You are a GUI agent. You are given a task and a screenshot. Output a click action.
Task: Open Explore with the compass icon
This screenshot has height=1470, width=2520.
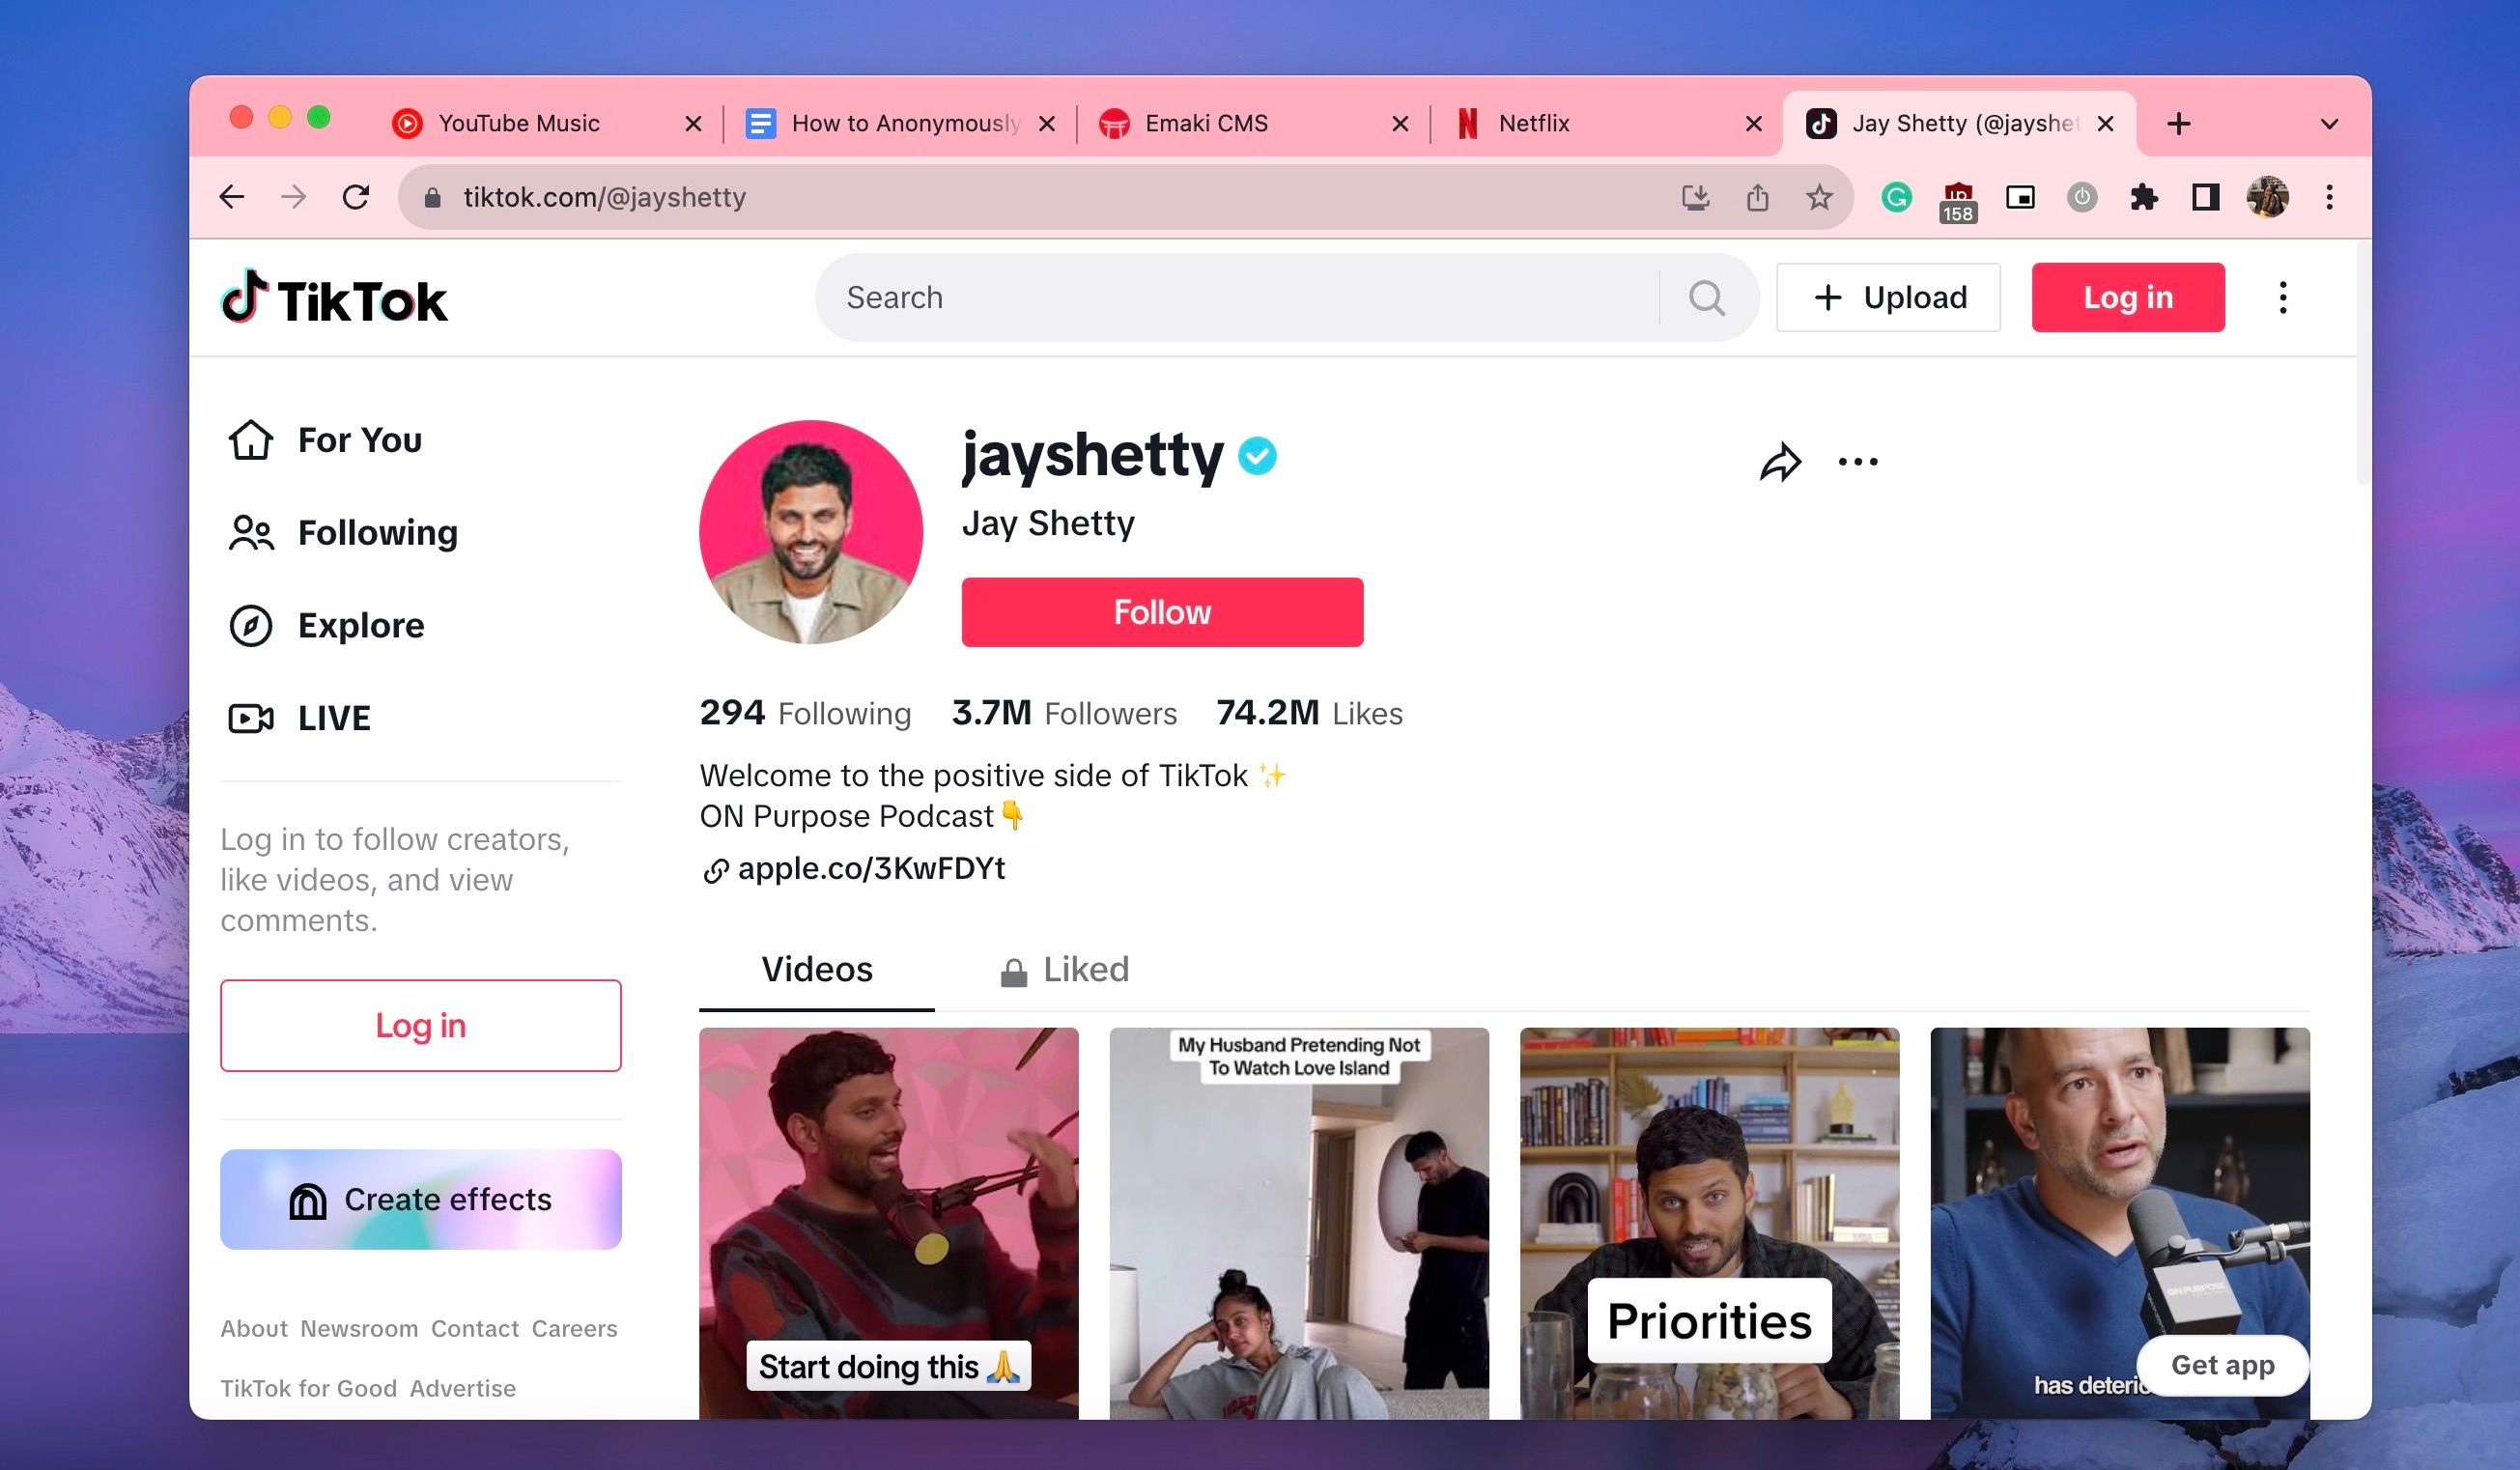click(251, 625)
